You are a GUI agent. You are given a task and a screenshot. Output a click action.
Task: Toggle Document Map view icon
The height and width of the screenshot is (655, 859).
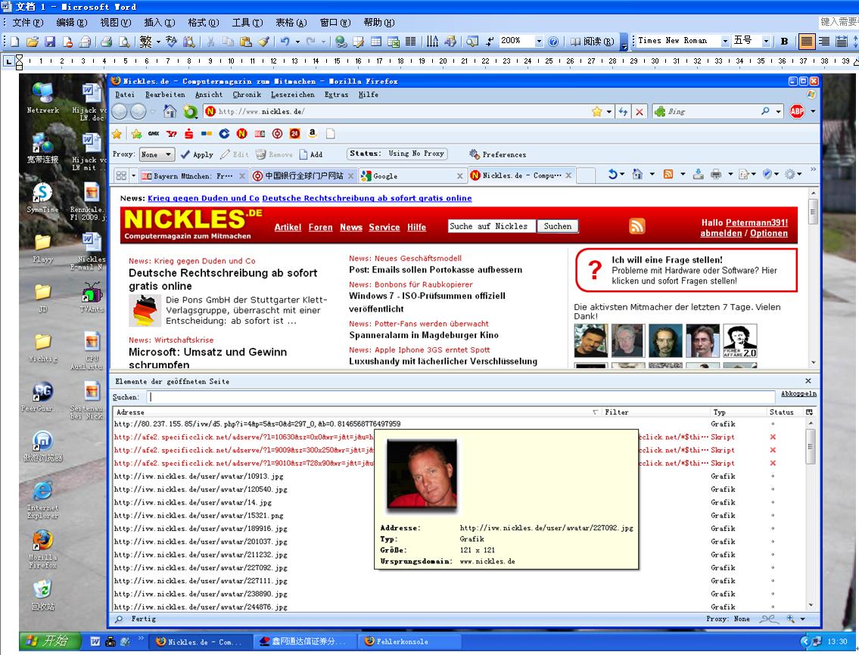(x=472, y=42)
